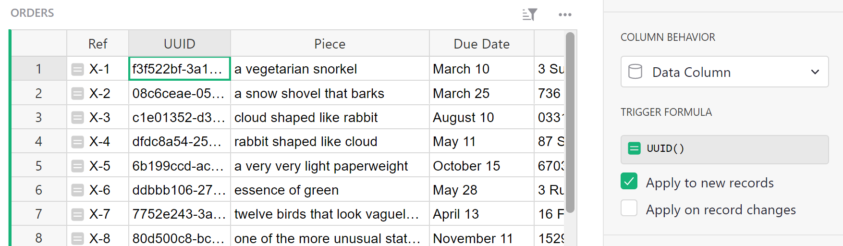Expand the Data Column behavior dropdown
Screen dimensions: 843x246
click(815, 72)
